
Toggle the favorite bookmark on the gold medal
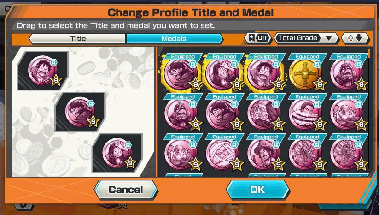click(x=317, y=64)
